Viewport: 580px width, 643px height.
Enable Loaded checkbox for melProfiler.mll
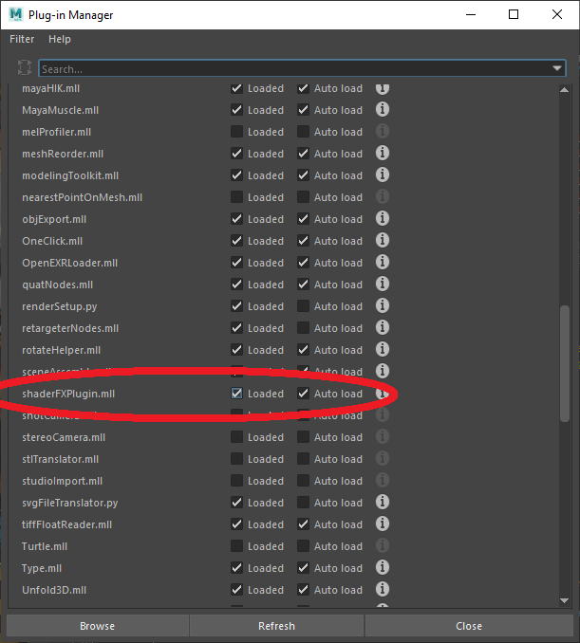click(x=236, y=132)
